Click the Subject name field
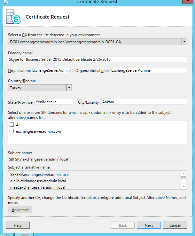The height and width of the screenshot is (236, 195). point(97,159)
